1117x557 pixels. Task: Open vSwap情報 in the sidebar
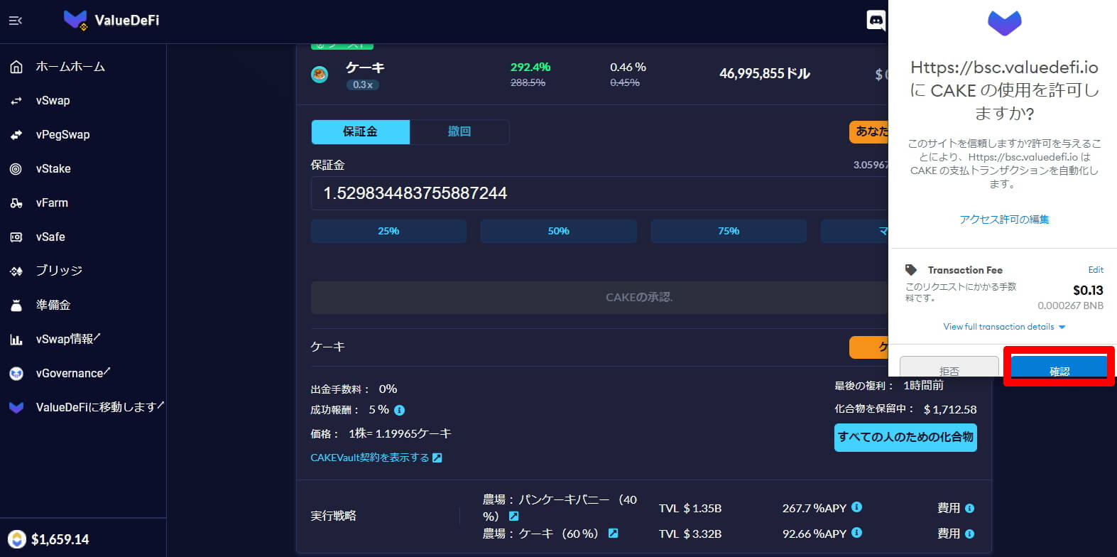(68, 339)
